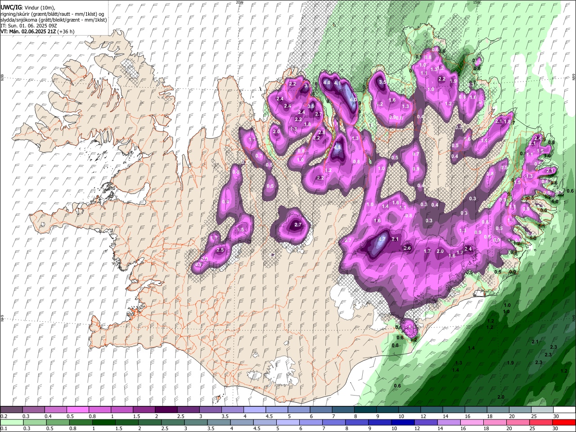Click the '15W' longitude label
Image resolution: width=576 pixels, height=432 pixels.
(x=477, y=2)
